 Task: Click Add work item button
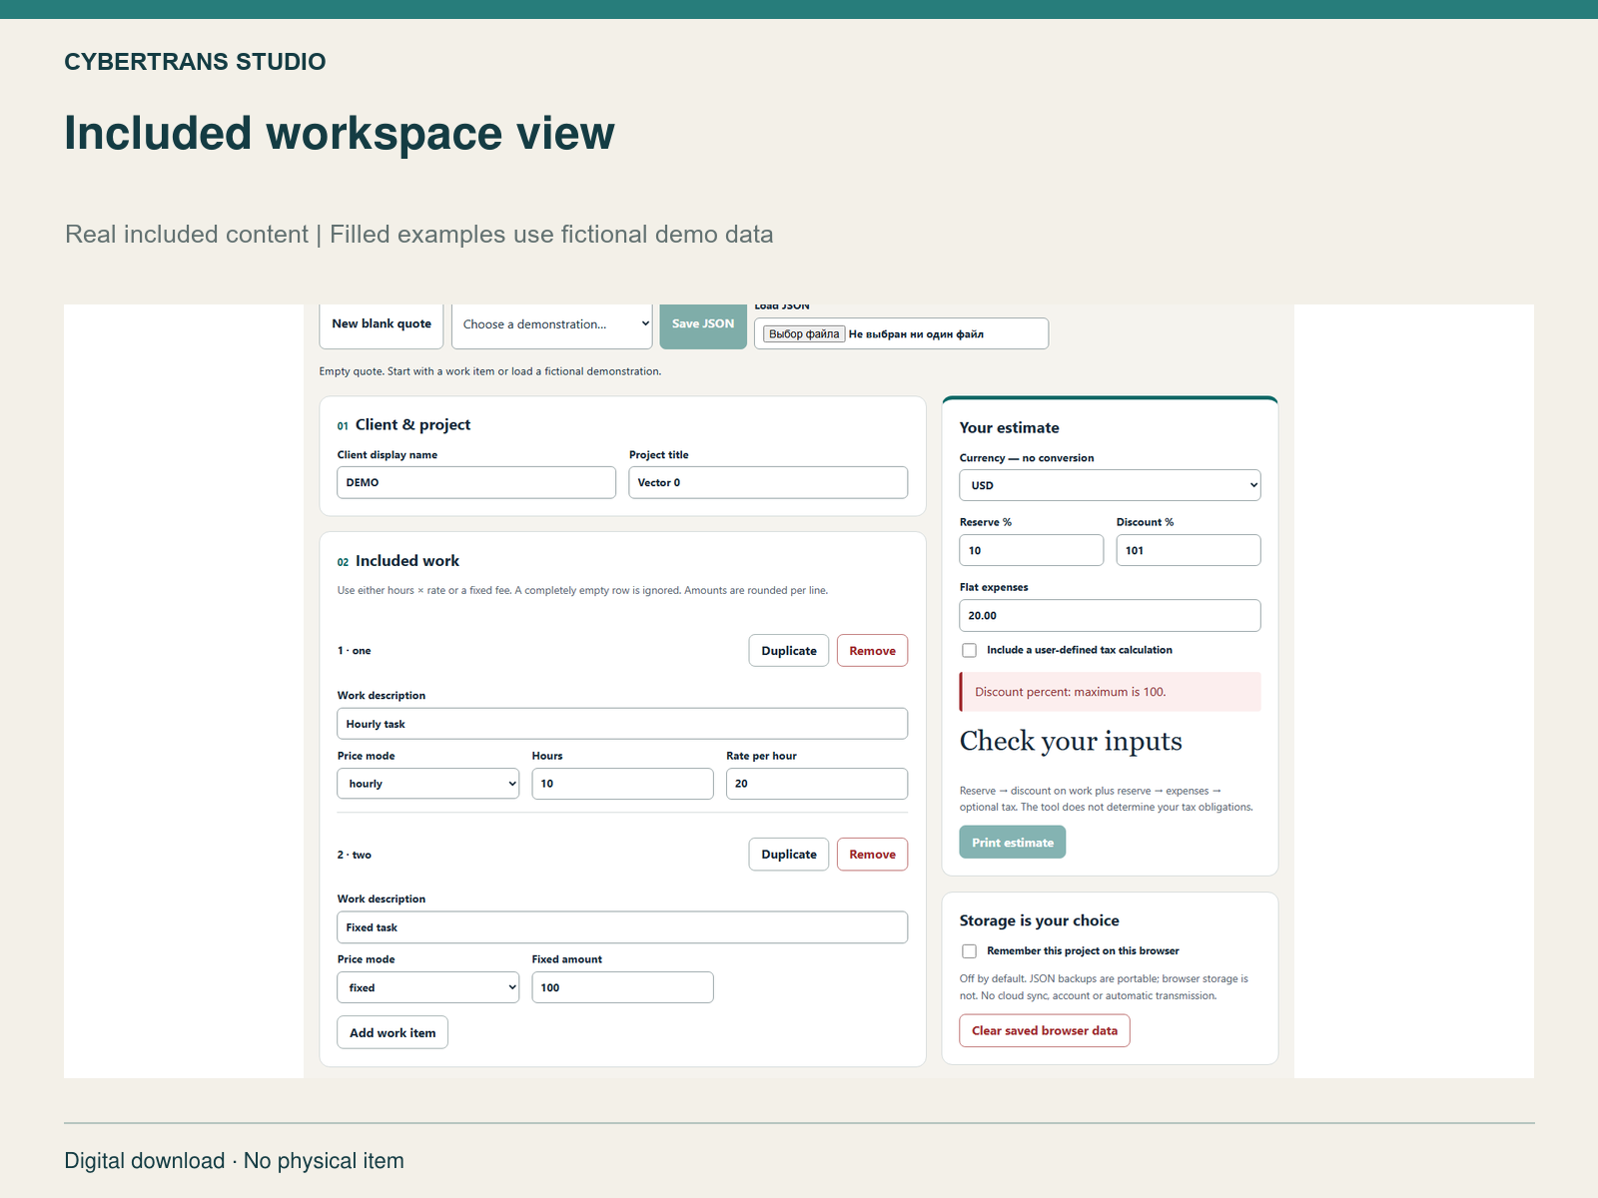tap(393, 1033)
